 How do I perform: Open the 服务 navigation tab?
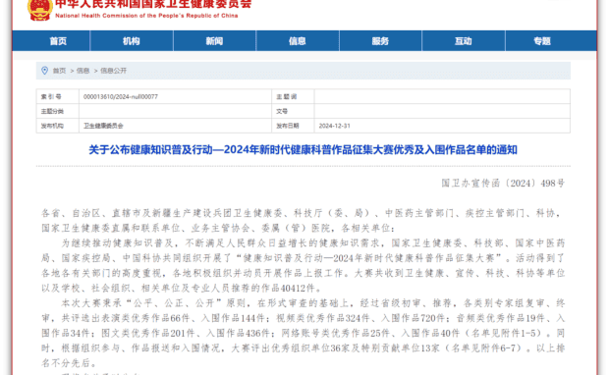[x=380, y=41]
